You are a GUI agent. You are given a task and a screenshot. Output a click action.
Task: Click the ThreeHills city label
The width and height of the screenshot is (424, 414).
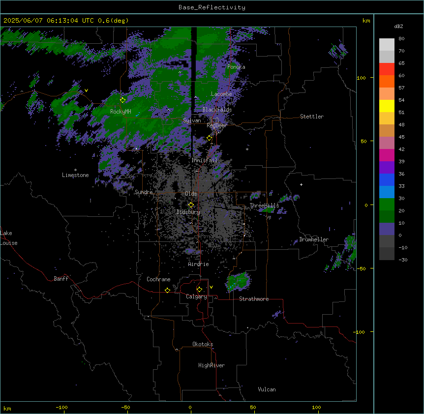click(x=265, y=206)
